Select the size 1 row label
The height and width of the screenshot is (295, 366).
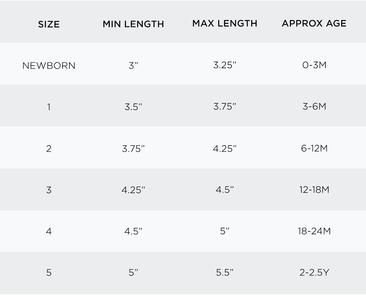49,107
